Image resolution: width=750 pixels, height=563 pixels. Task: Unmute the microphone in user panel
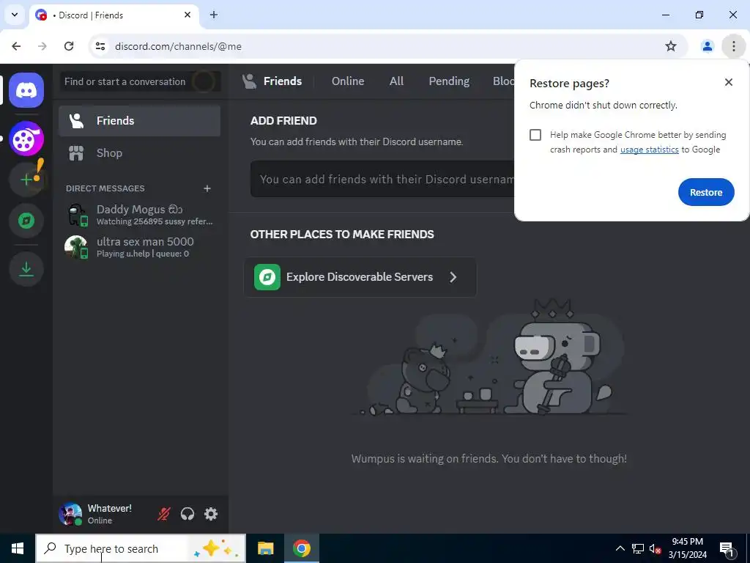(x=164, y=514)
